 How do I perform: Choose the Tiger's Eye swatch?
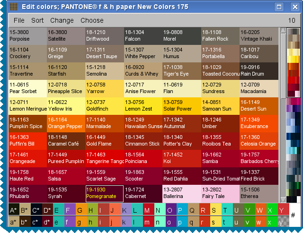[x=182, y=71]
